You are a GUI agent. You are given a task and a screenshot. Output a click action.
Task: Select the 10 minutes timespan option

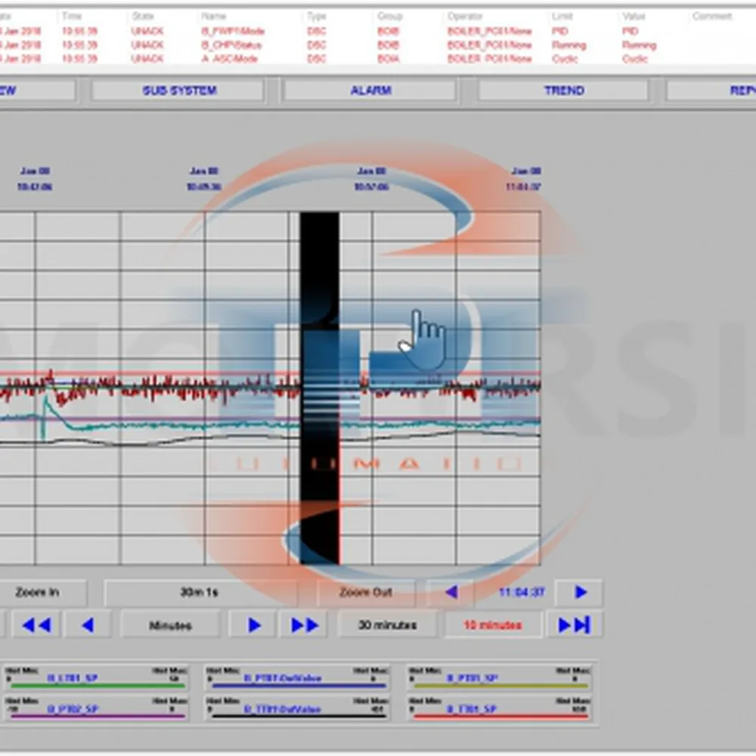coord(493,624)
